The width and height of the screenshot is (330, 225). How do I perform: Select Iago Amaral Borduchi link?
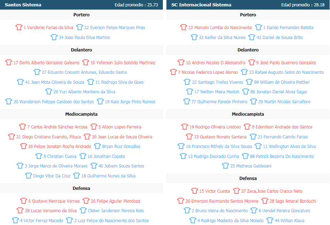tap(293, 201)
